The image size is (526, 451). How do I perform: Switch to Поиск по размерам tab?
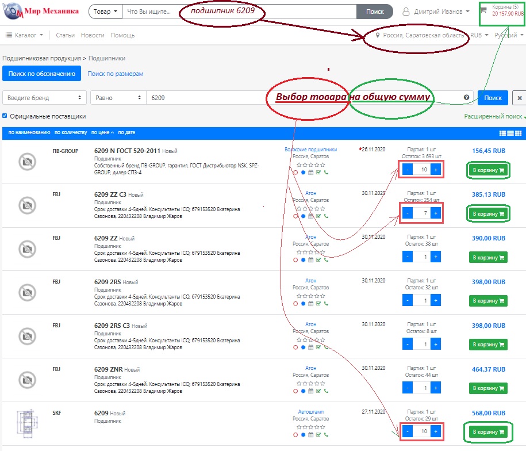click(x=116, y=74)
